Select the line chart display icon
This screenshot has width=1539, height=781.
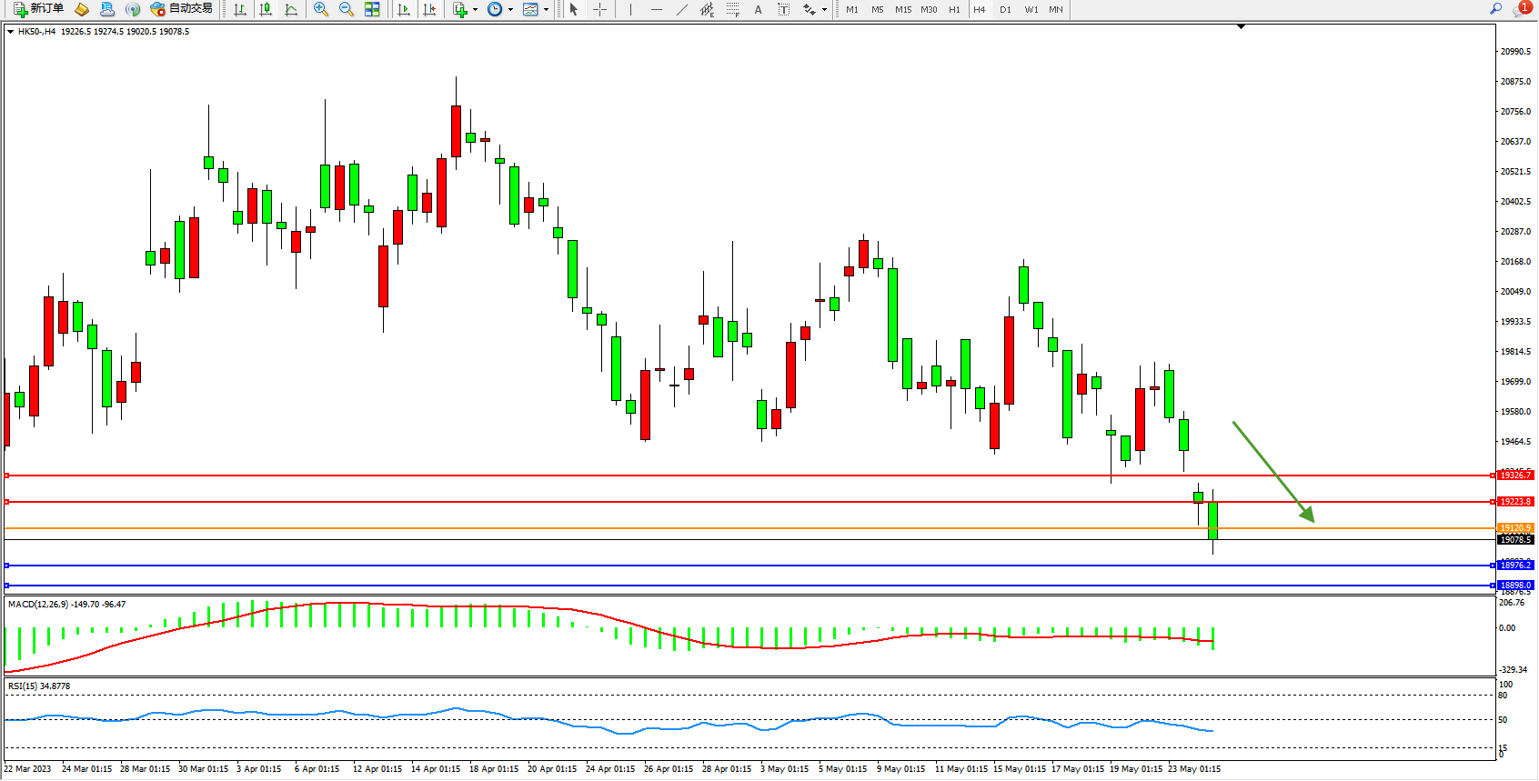click(291, 9)
